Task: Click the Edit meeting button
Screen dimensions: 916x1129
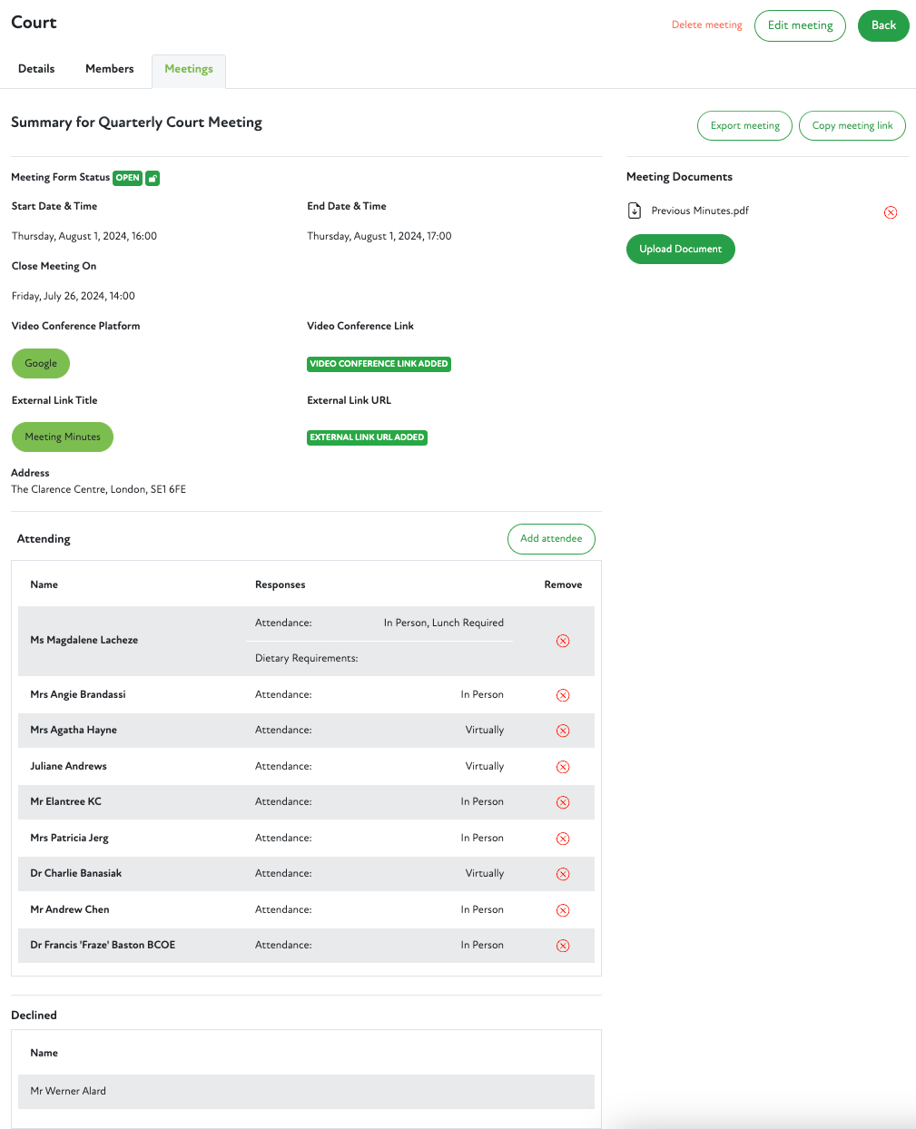Action: (800, 25)
